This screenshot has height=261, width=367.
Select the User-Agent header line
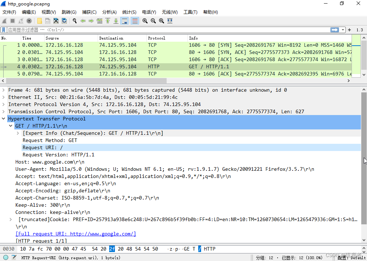tap(165, 169)
